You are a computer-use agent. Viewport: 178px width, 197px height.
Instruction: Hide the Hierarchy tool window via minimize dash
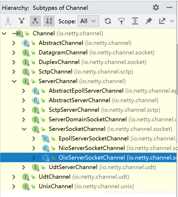[x=169, y=7]
